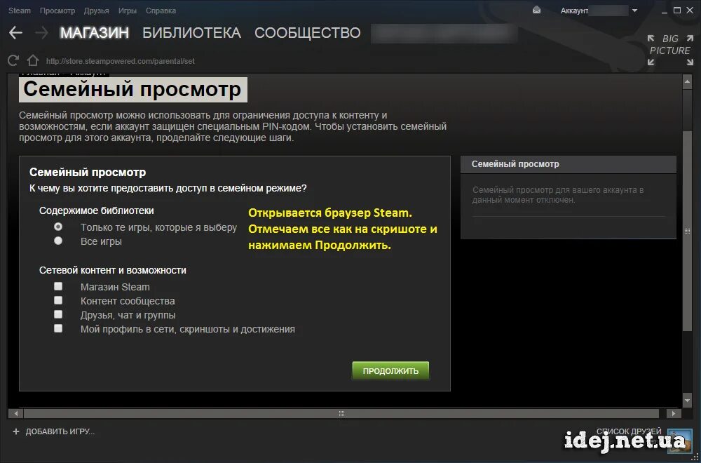Reload the page with refresh icon
Viewport: 701px width, 463px height.
(13, 60)
